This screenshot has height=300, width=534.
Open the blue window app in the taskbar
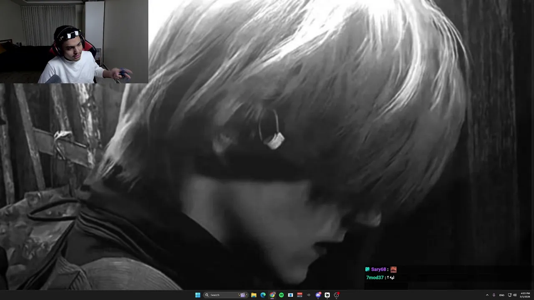[x=290, y=295]
